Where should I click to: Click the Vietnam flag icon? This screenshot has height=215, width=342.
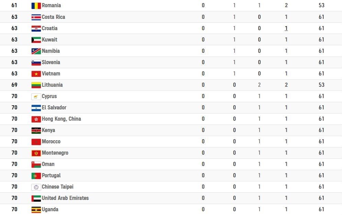(x=36, y=74)
